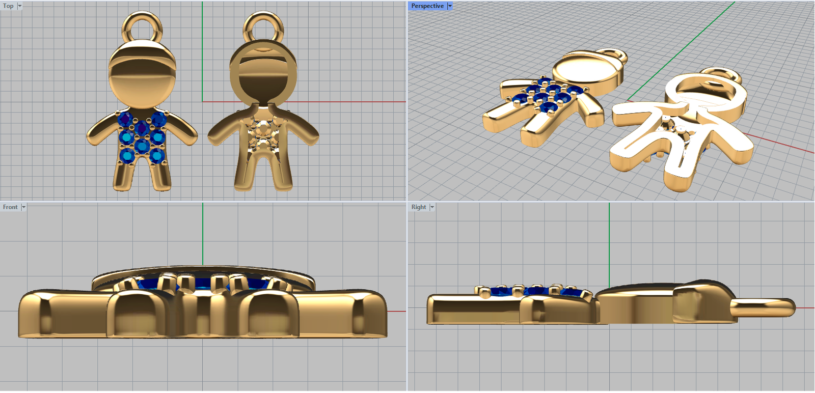Activate the Perspective viewport title label
This screenshot has width=815, height=393.
point(427,6)
